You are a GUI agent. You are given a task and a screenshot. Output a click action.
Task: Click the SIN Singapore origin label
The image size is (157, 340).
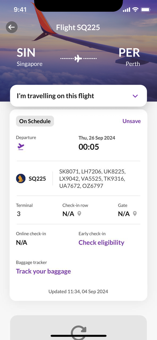pyautogui.click(x=30, y=57)
